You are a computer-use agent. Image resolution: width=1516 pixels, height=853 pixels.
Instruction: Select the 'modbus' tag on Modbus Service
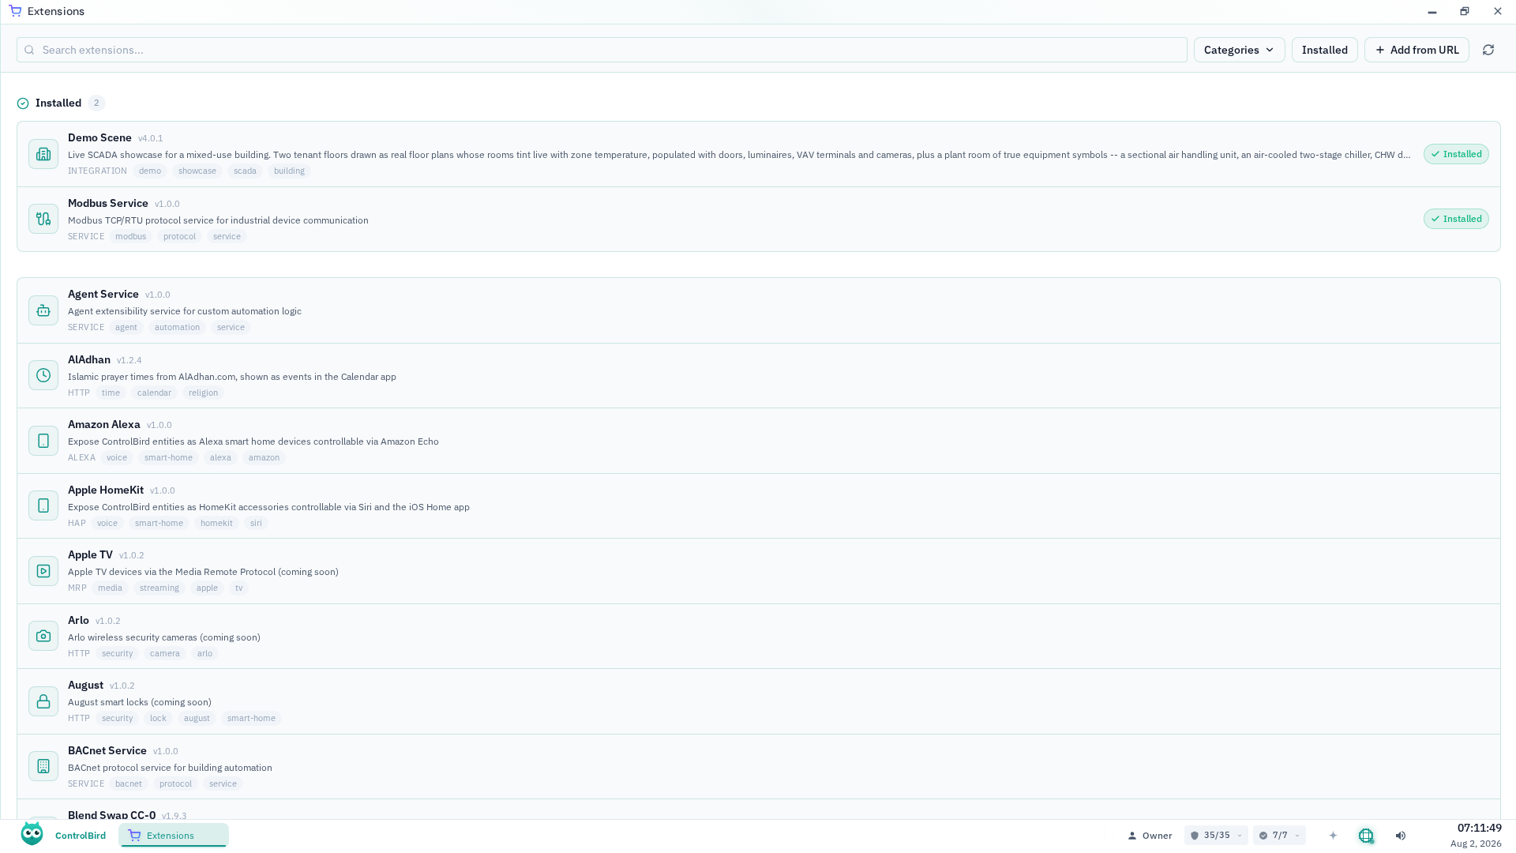(130, 236)
